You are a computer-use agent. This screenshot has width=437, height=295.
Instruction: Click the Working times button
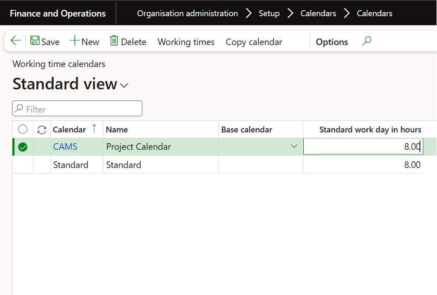186,42
